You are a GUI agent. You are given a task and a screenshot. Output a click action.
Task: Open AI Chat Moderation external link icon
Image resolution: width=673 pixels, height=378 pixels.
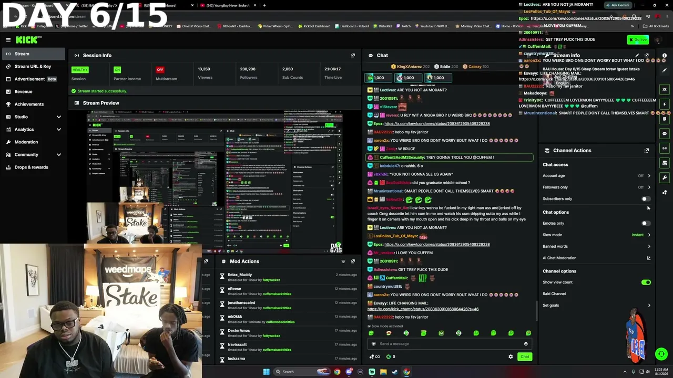pos(648,258)
